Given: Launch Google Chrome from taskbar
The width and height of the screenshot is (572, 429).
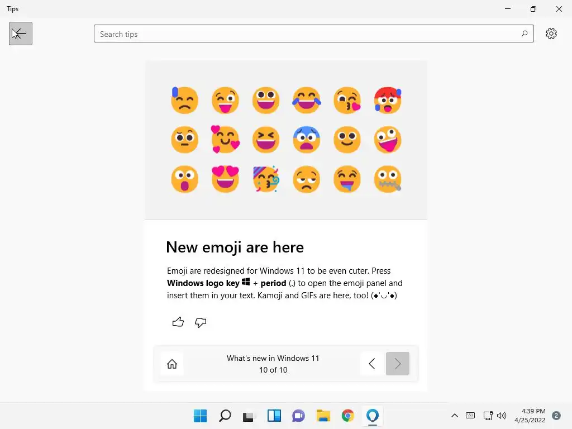Looking at the screenshot, I should pos(347,416).
